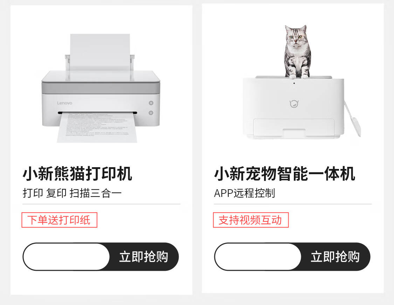
Task: Click the cat-face logo on pet machine
Action: 294,104
